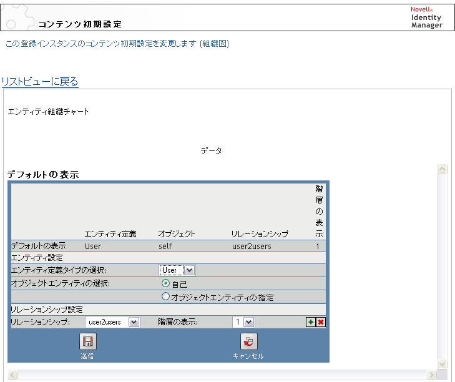Open the User entity definition dropdown
This screenshot has width=455, height=382.
177,270
